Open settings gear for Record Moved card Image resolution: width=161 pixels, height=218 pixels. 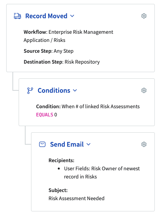pyautogui.click(x=144, y=16)
